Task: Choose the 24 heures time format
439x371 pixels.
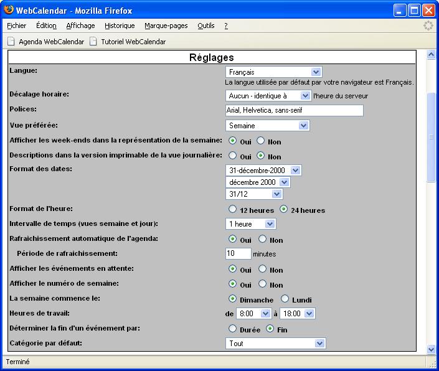Action: [283, 209]
